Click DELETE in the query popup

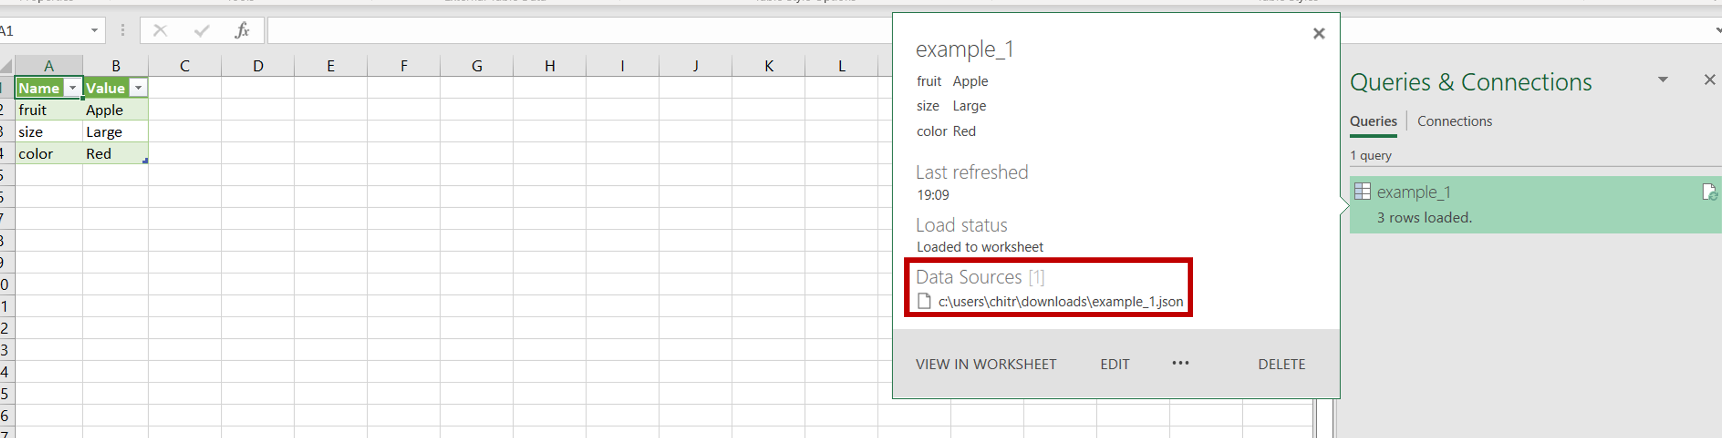[1281, 364]
